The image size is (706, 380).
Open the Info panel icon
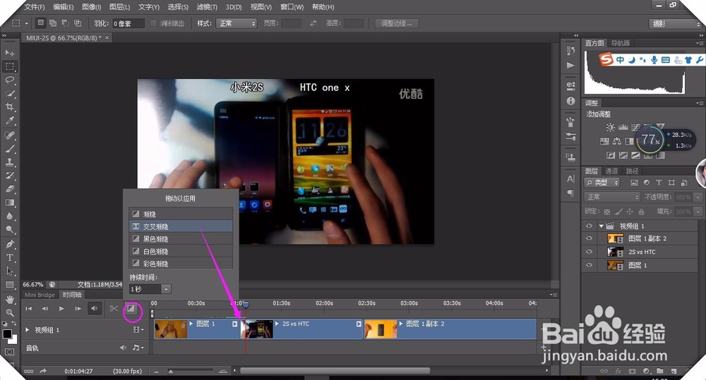point(571,101)
